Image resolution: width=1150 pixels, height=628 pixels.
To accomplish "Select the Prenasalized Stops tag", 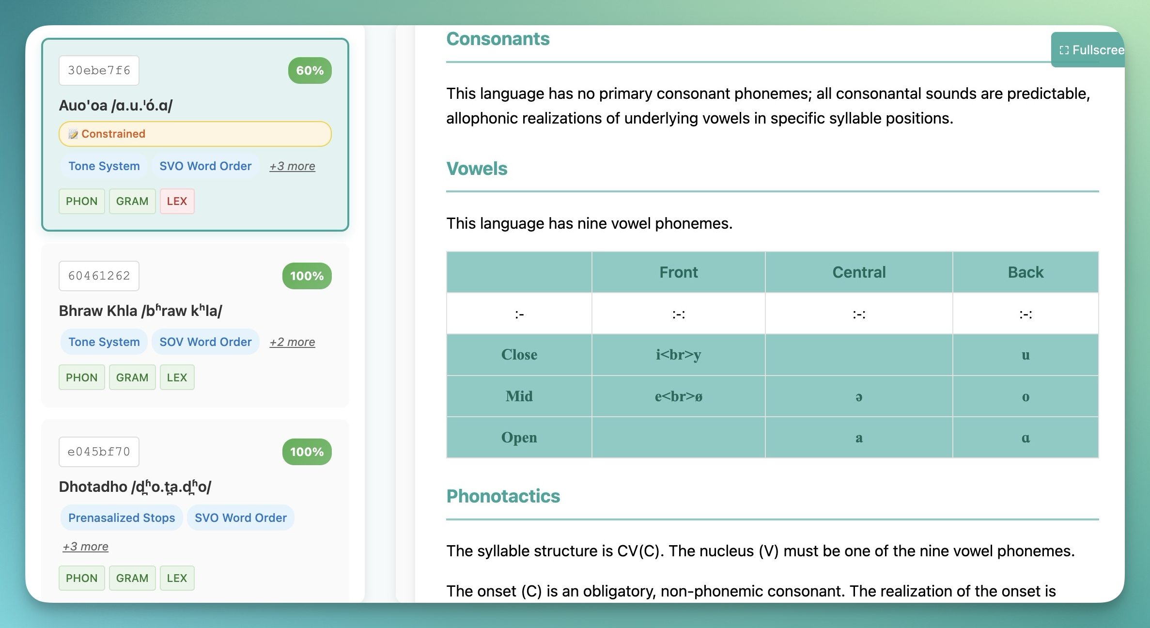I will [122, 518].
